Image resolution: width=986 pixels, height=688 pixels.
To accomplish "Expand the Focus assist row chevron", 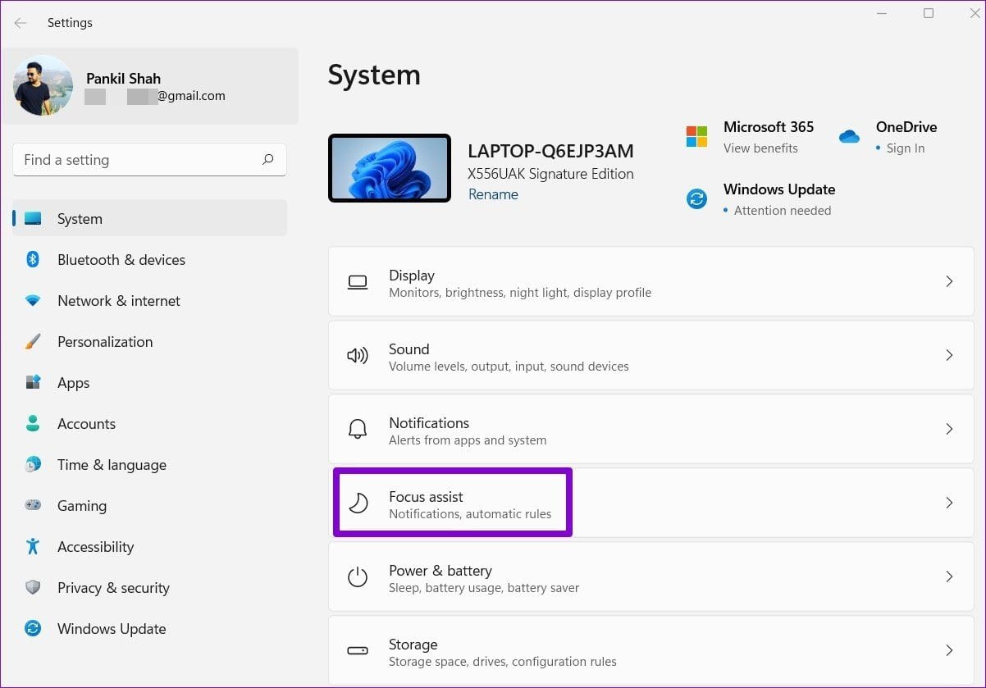I will point(949,503).
